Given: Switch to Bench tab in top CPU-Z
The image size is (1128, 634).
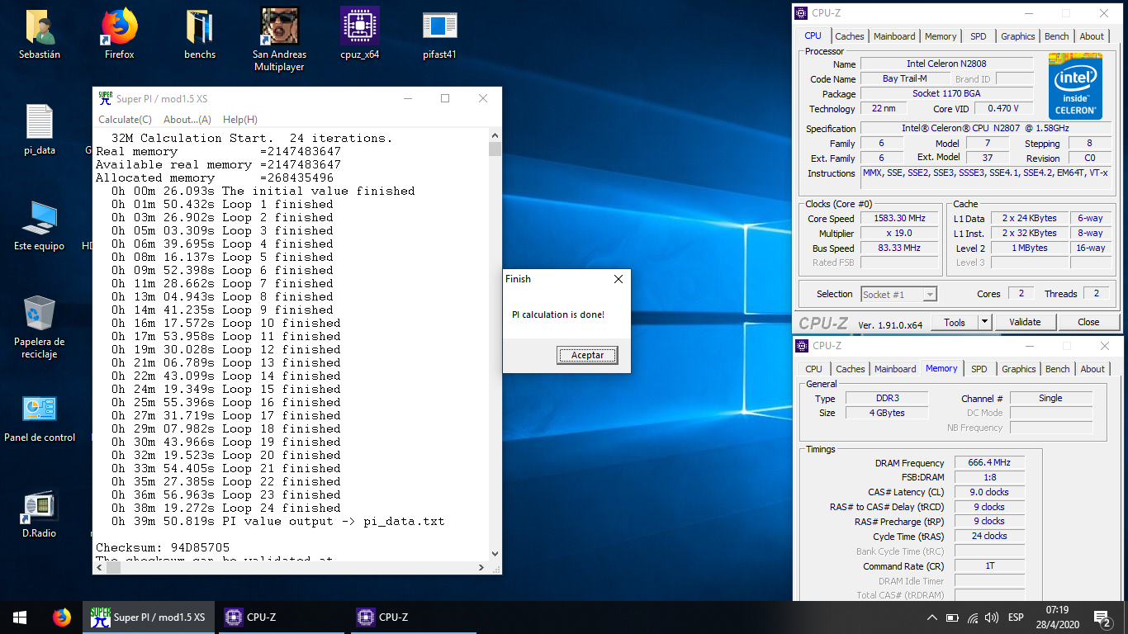Looking at the screenshot, I should (x=1057, y=36).
